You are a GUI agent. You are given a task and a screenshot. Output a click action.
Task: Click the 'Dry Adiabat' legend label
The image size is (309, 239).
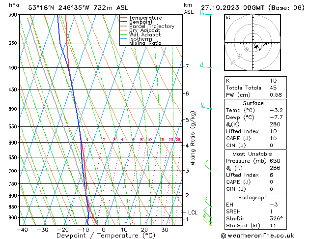point(144,30)
